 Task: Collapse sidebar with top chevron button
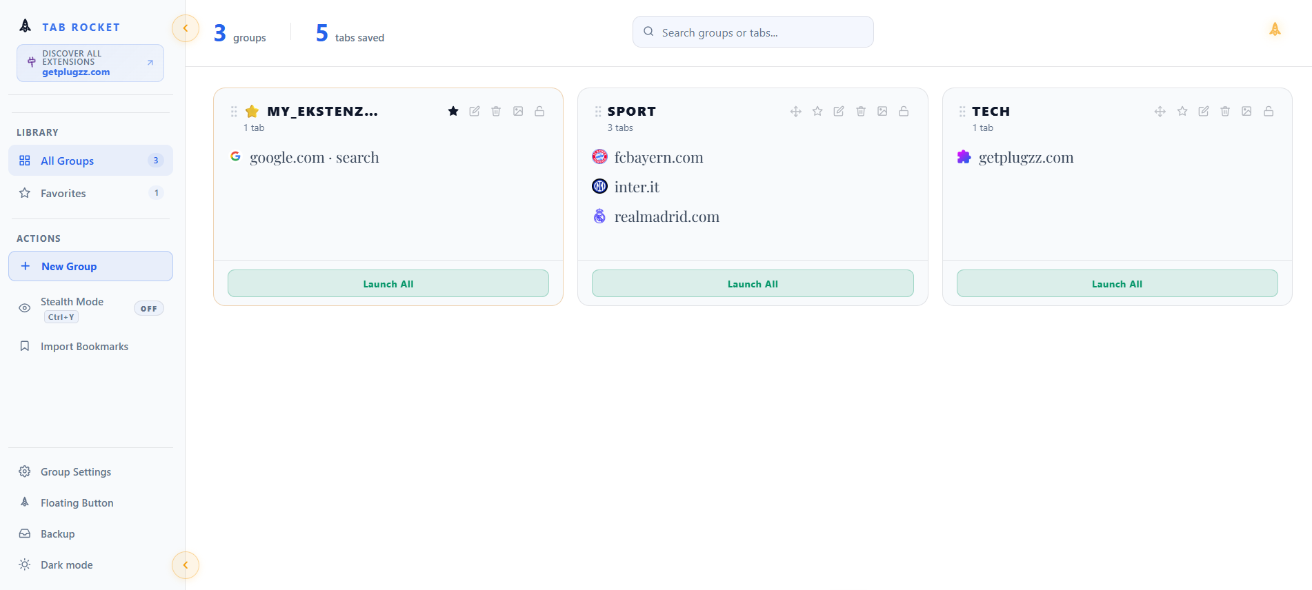click(186, 28)
